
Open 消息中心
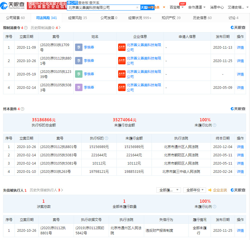tap(217, 7)
